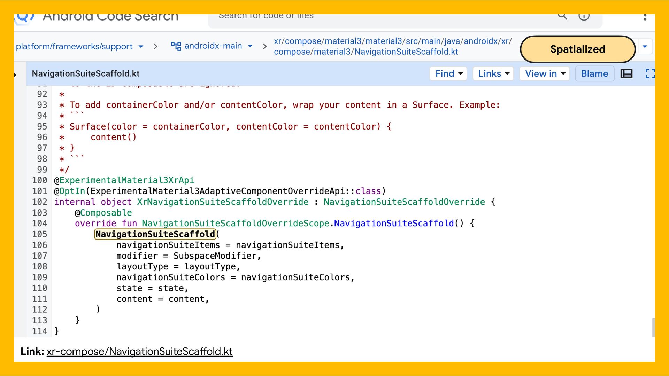Click the NavigationSuiteScaffold.kt file name header

[86, 73]
